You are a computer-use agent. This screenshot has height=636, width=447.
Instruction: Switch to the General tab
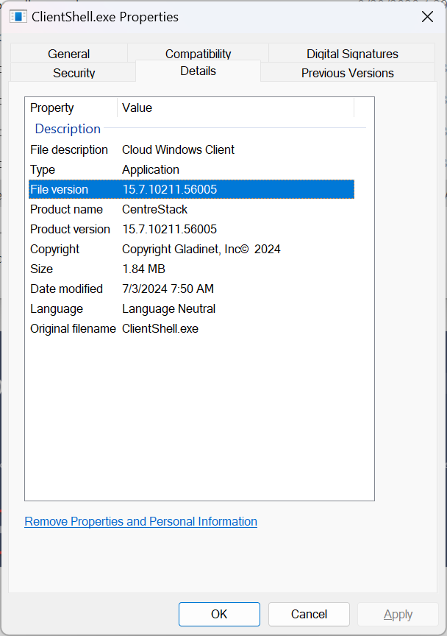pos(68,53)
